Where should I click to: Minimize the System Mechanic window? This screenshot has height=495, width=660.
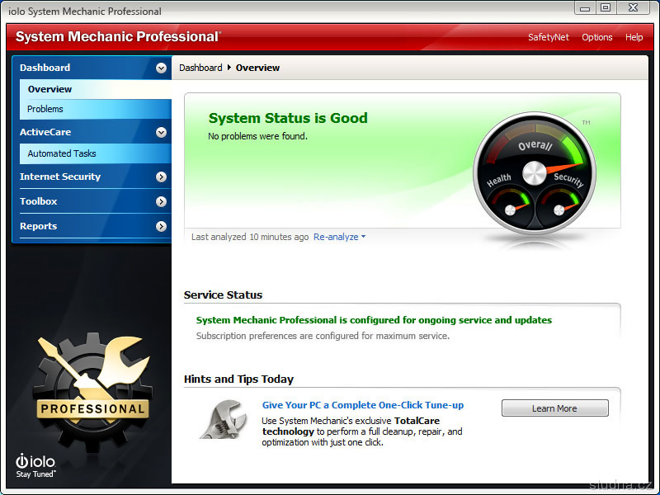pos(585,8)
